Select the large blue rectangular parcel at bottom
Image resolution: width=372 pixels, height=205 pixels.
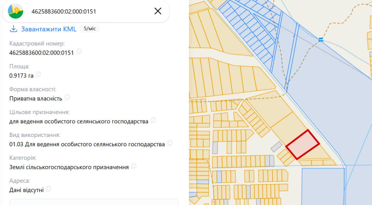[323, 186]
